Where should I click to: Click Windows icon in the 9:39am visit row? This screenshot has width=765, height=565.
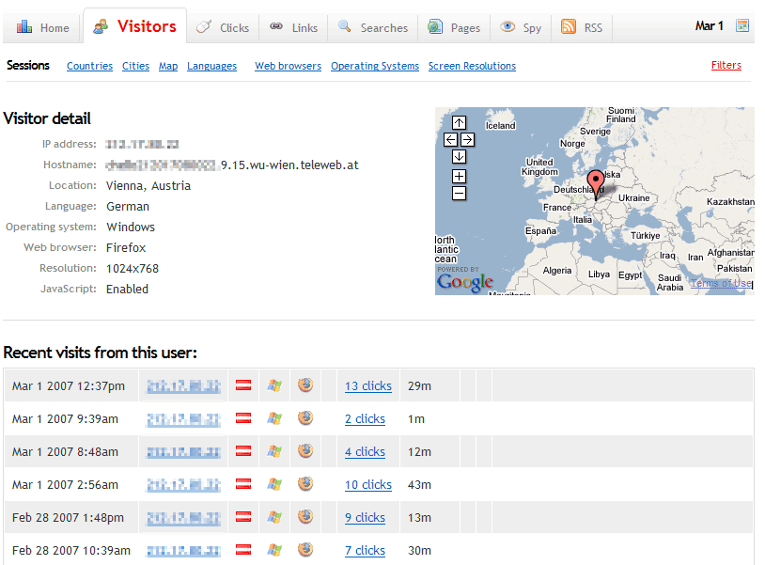pyautogui.click(x=274, y=418)
